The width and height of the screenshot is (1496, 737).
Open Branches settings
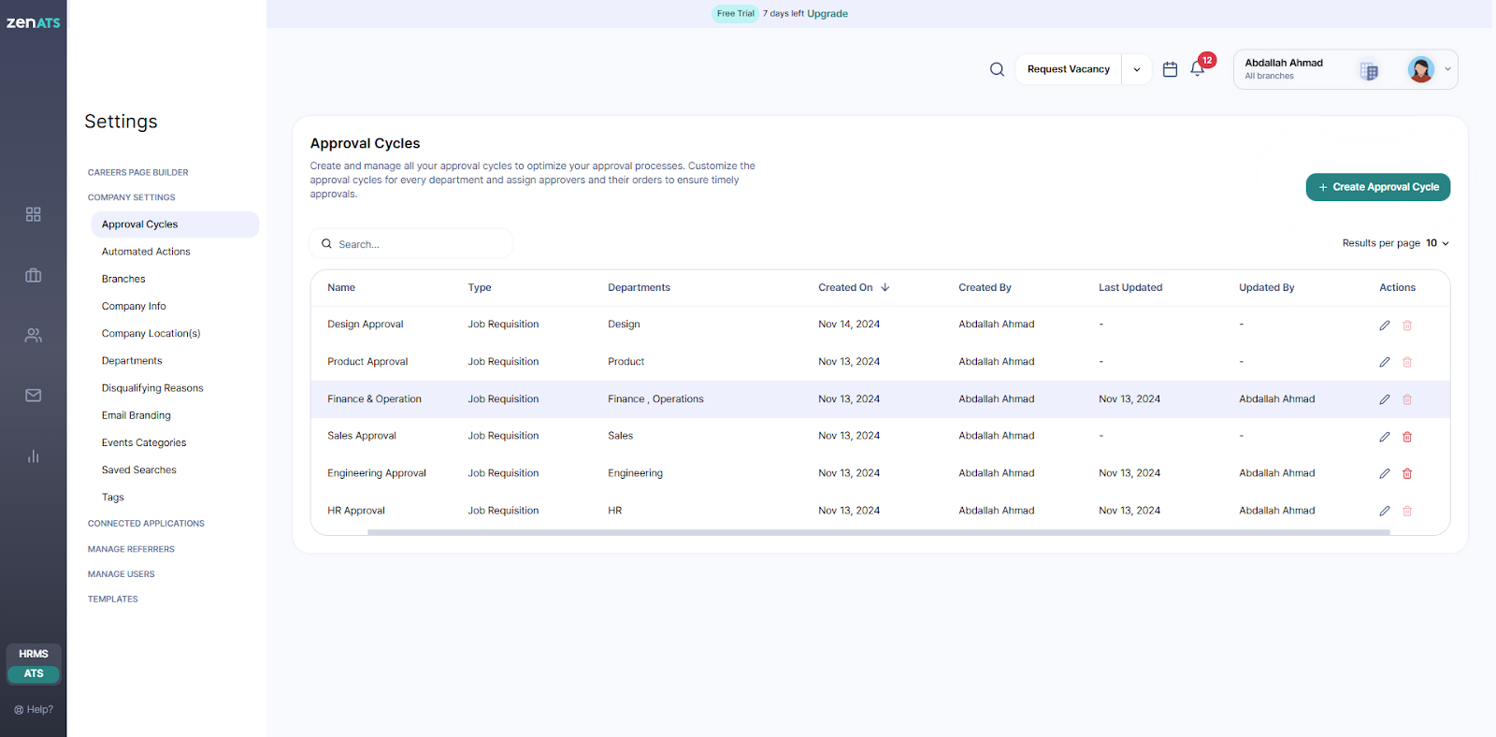(x=123, y=279)
